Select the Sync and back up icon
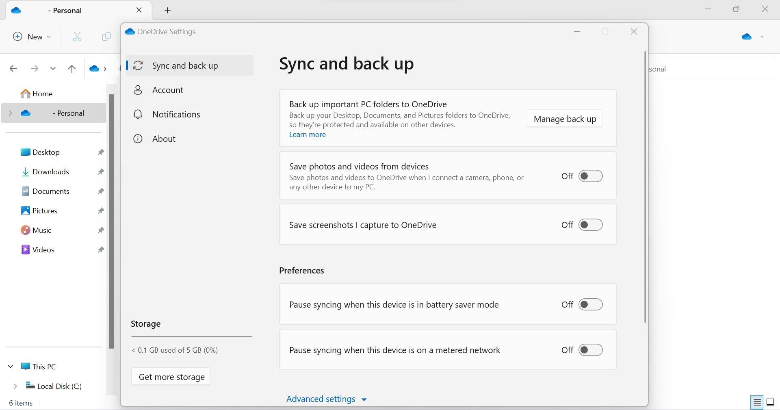 [x=138, y=65]
